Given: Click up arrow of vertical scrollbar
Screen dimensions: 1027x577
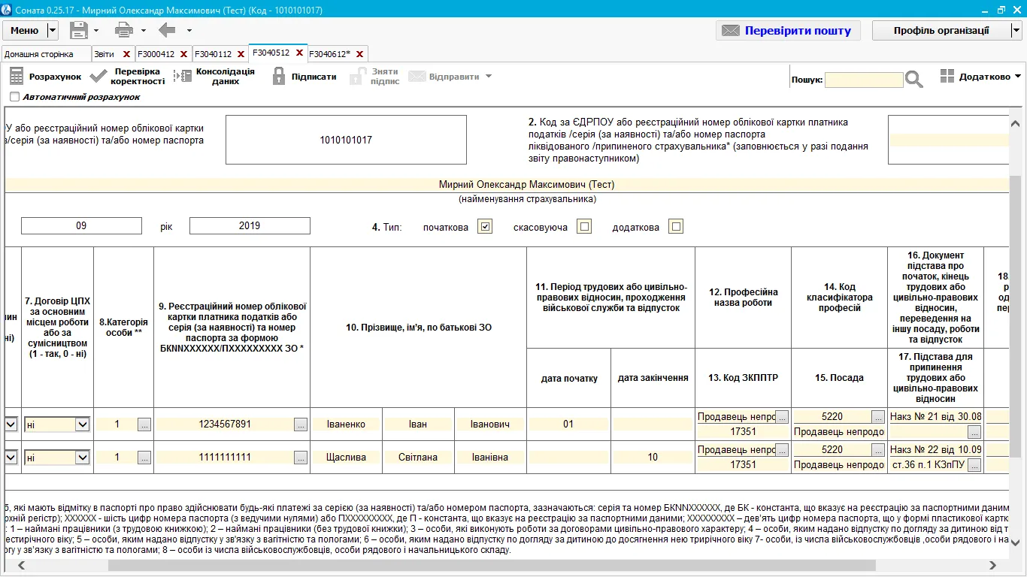Looking at the screenshot, I should [1015, 124].
